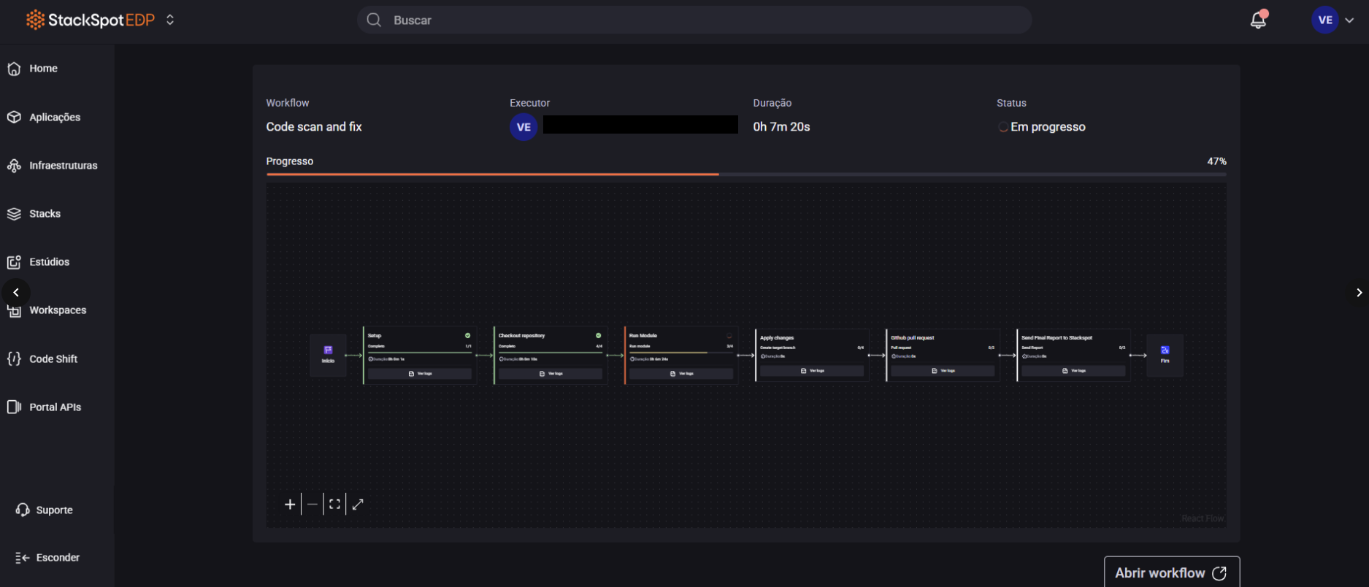Zoom in on the workflow canvas

(290, 504)
